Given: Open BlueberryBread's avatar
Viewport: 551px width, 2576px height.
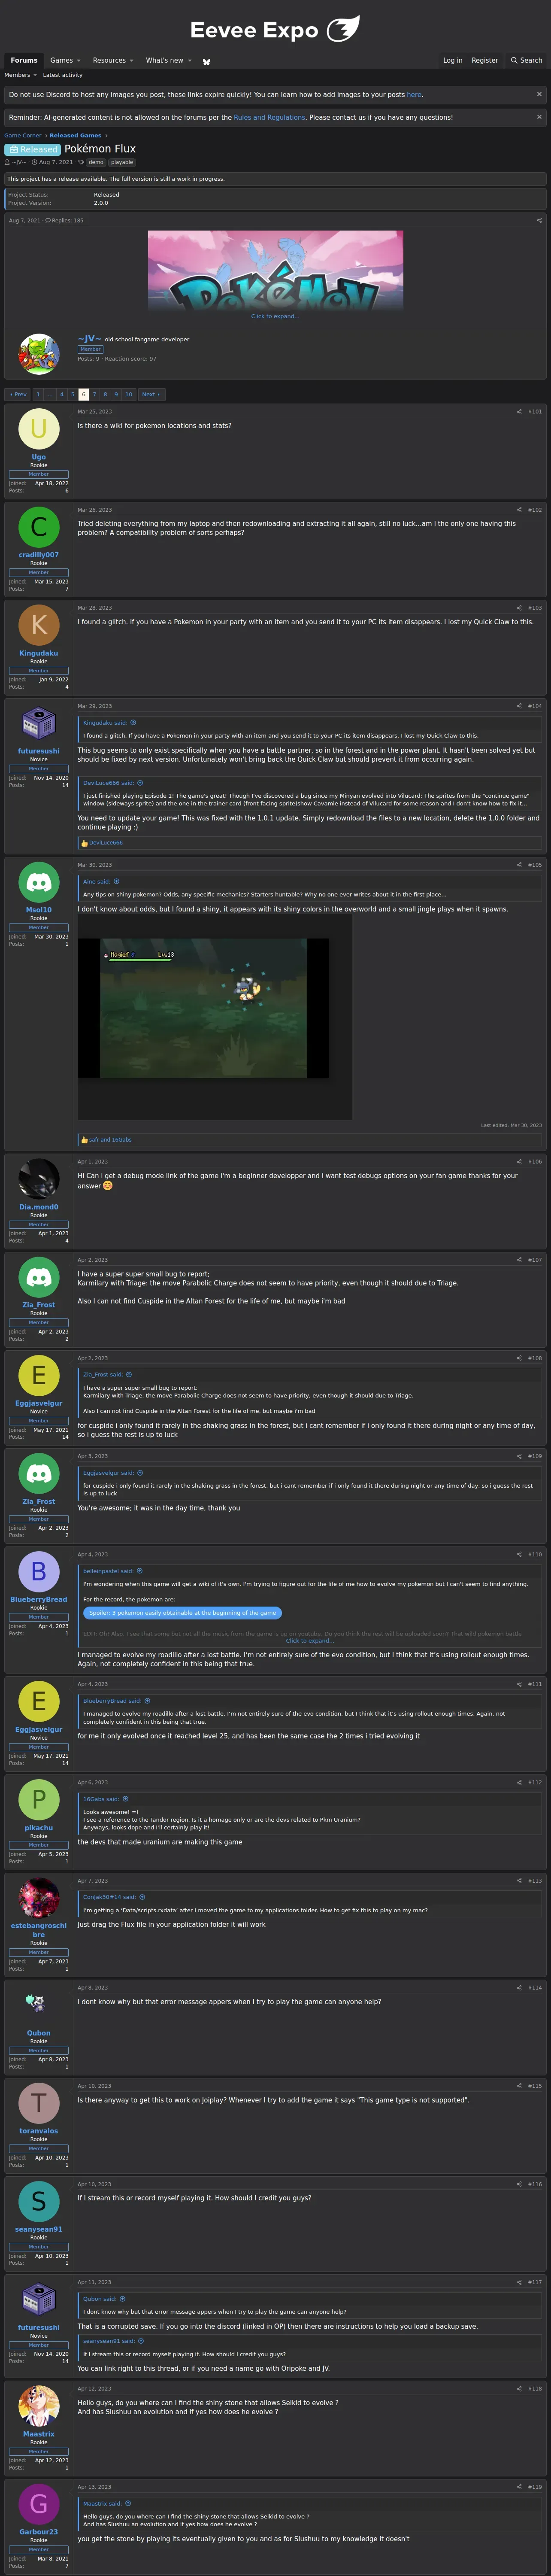Looking at the screenshot, I should 39,1572.
